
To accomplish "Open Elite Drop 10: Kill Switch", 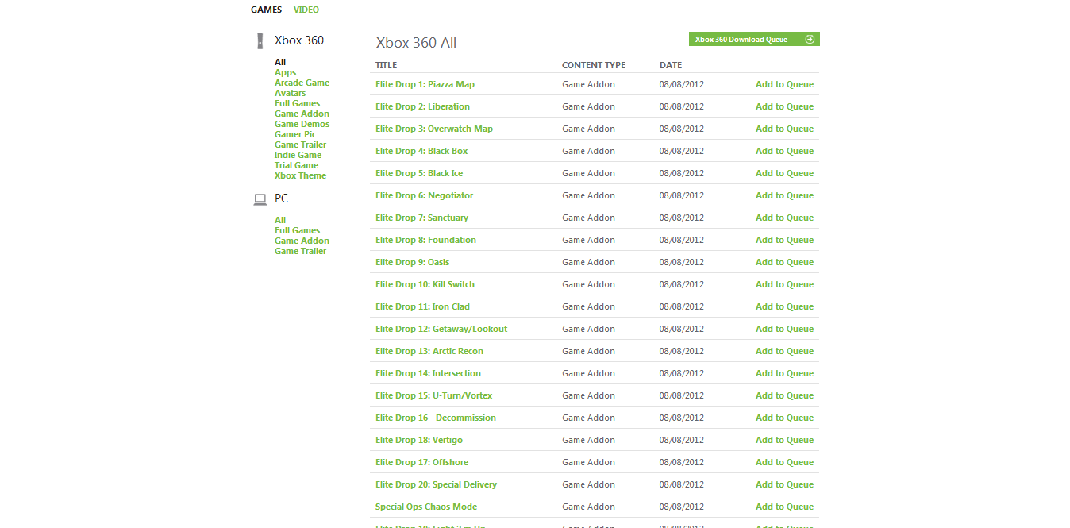I will (425, 284).
